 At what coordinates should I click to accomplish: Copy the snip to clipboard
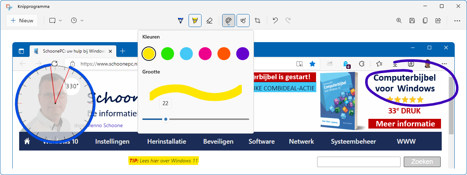coord(425,21)
